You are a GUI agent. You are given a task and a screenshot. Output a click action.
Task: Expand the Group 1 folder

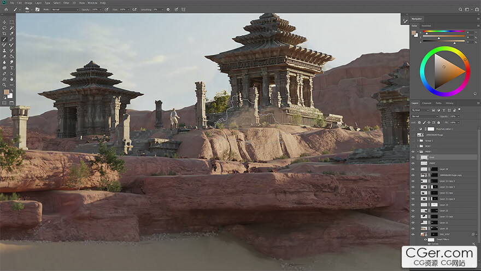(418, 141)
